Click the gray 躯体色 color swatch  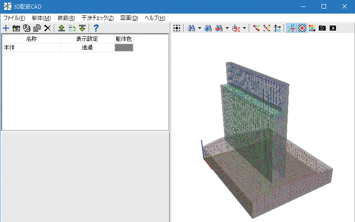tap(123, 48)
